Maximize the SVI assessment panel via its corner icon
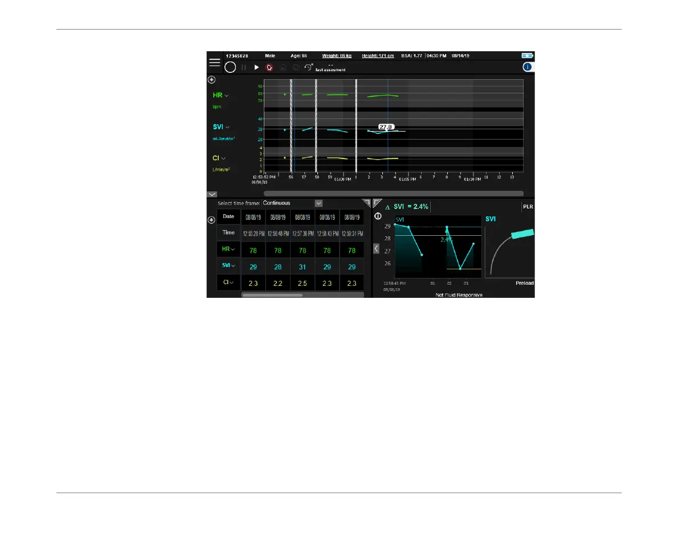The height and width of the screenshot is (533, 678). tap(377, 203)
